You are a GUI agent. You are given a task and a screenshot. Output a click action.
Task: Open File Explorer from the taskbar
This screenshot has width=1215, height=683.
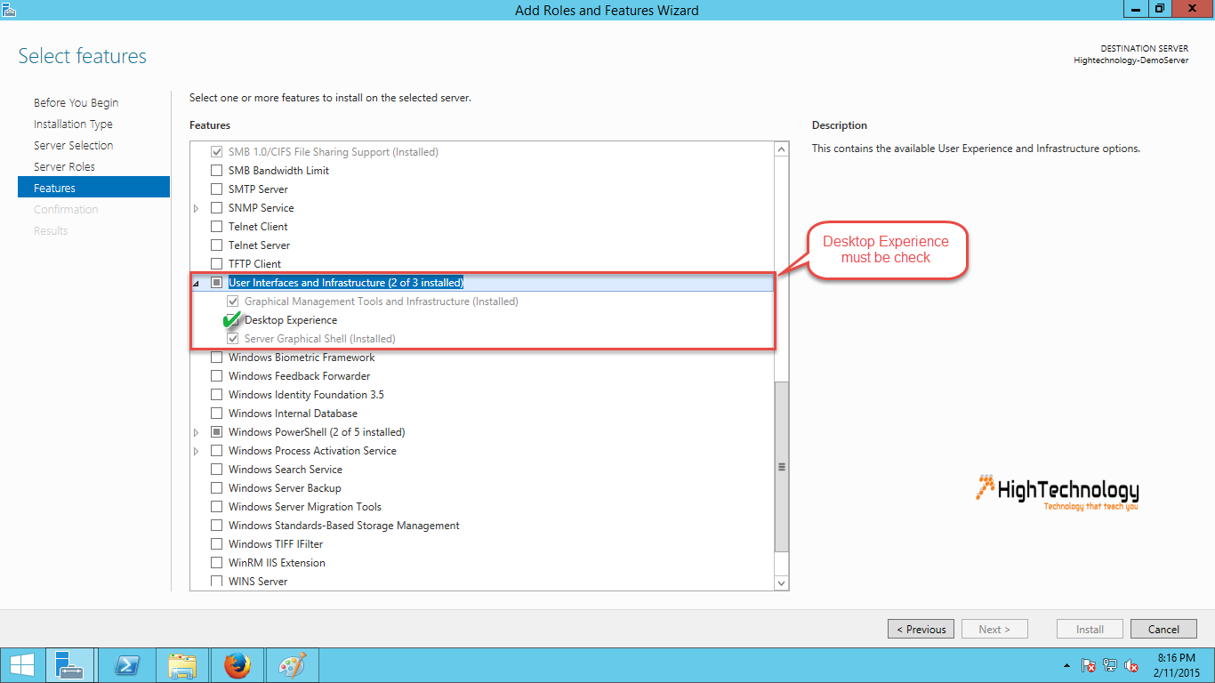pyautogui.click(x=182, y=665)
